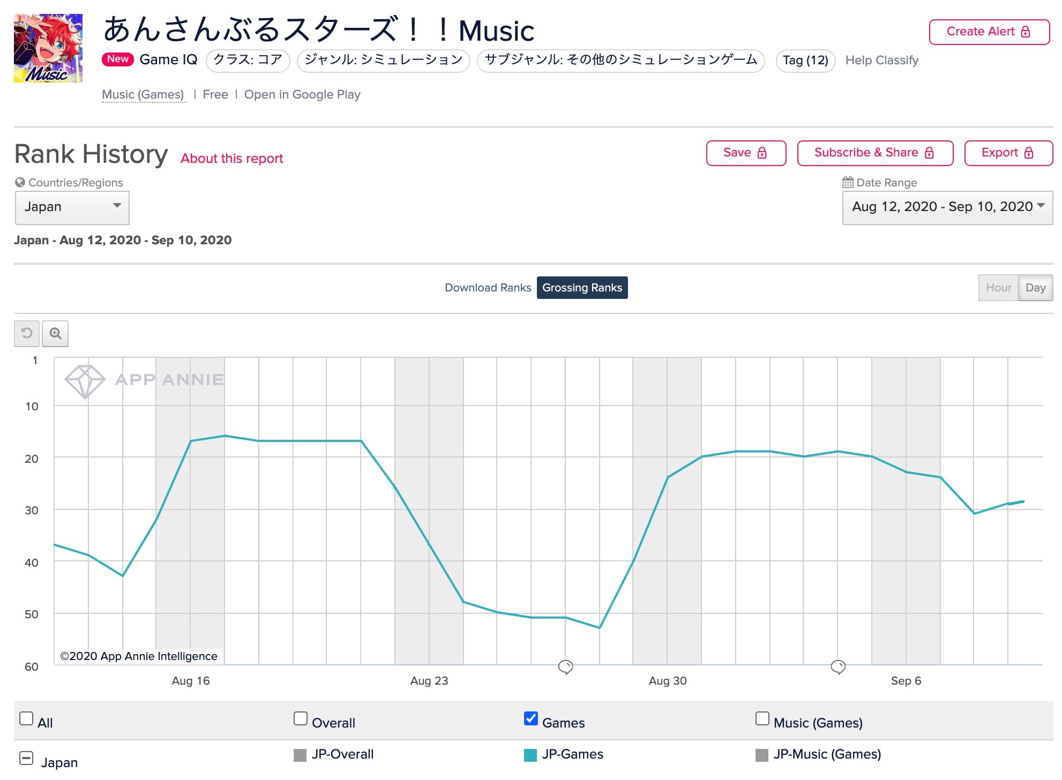Click the red New badge
This screenshot has height=780, width=1062.
pyautogui.click(x=117, y=59)
